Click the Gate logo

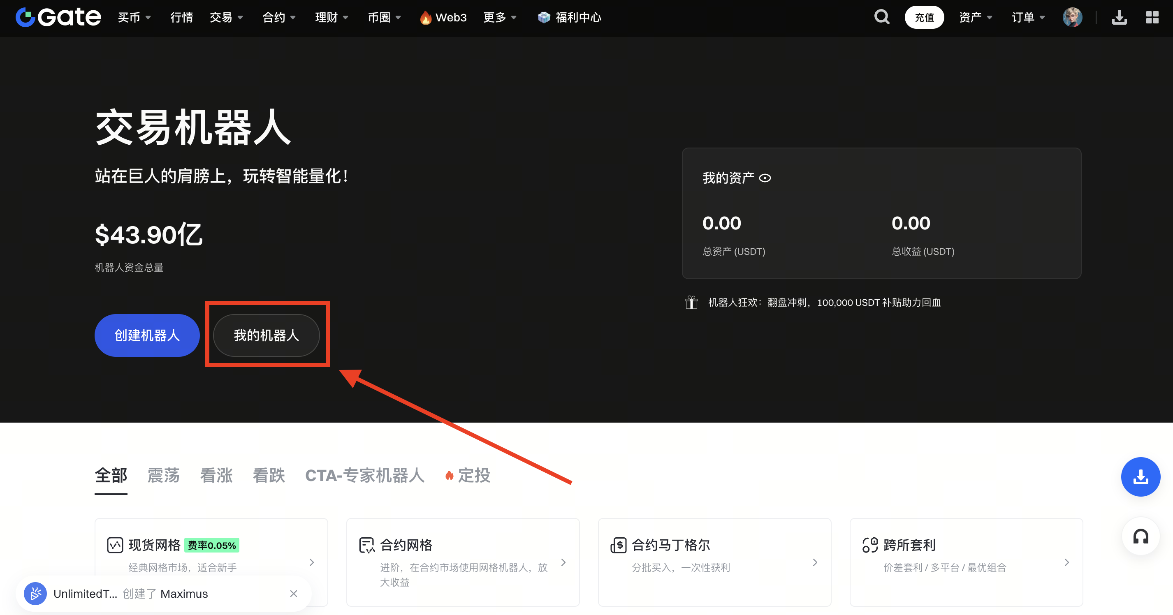click(x=58, y=17)
